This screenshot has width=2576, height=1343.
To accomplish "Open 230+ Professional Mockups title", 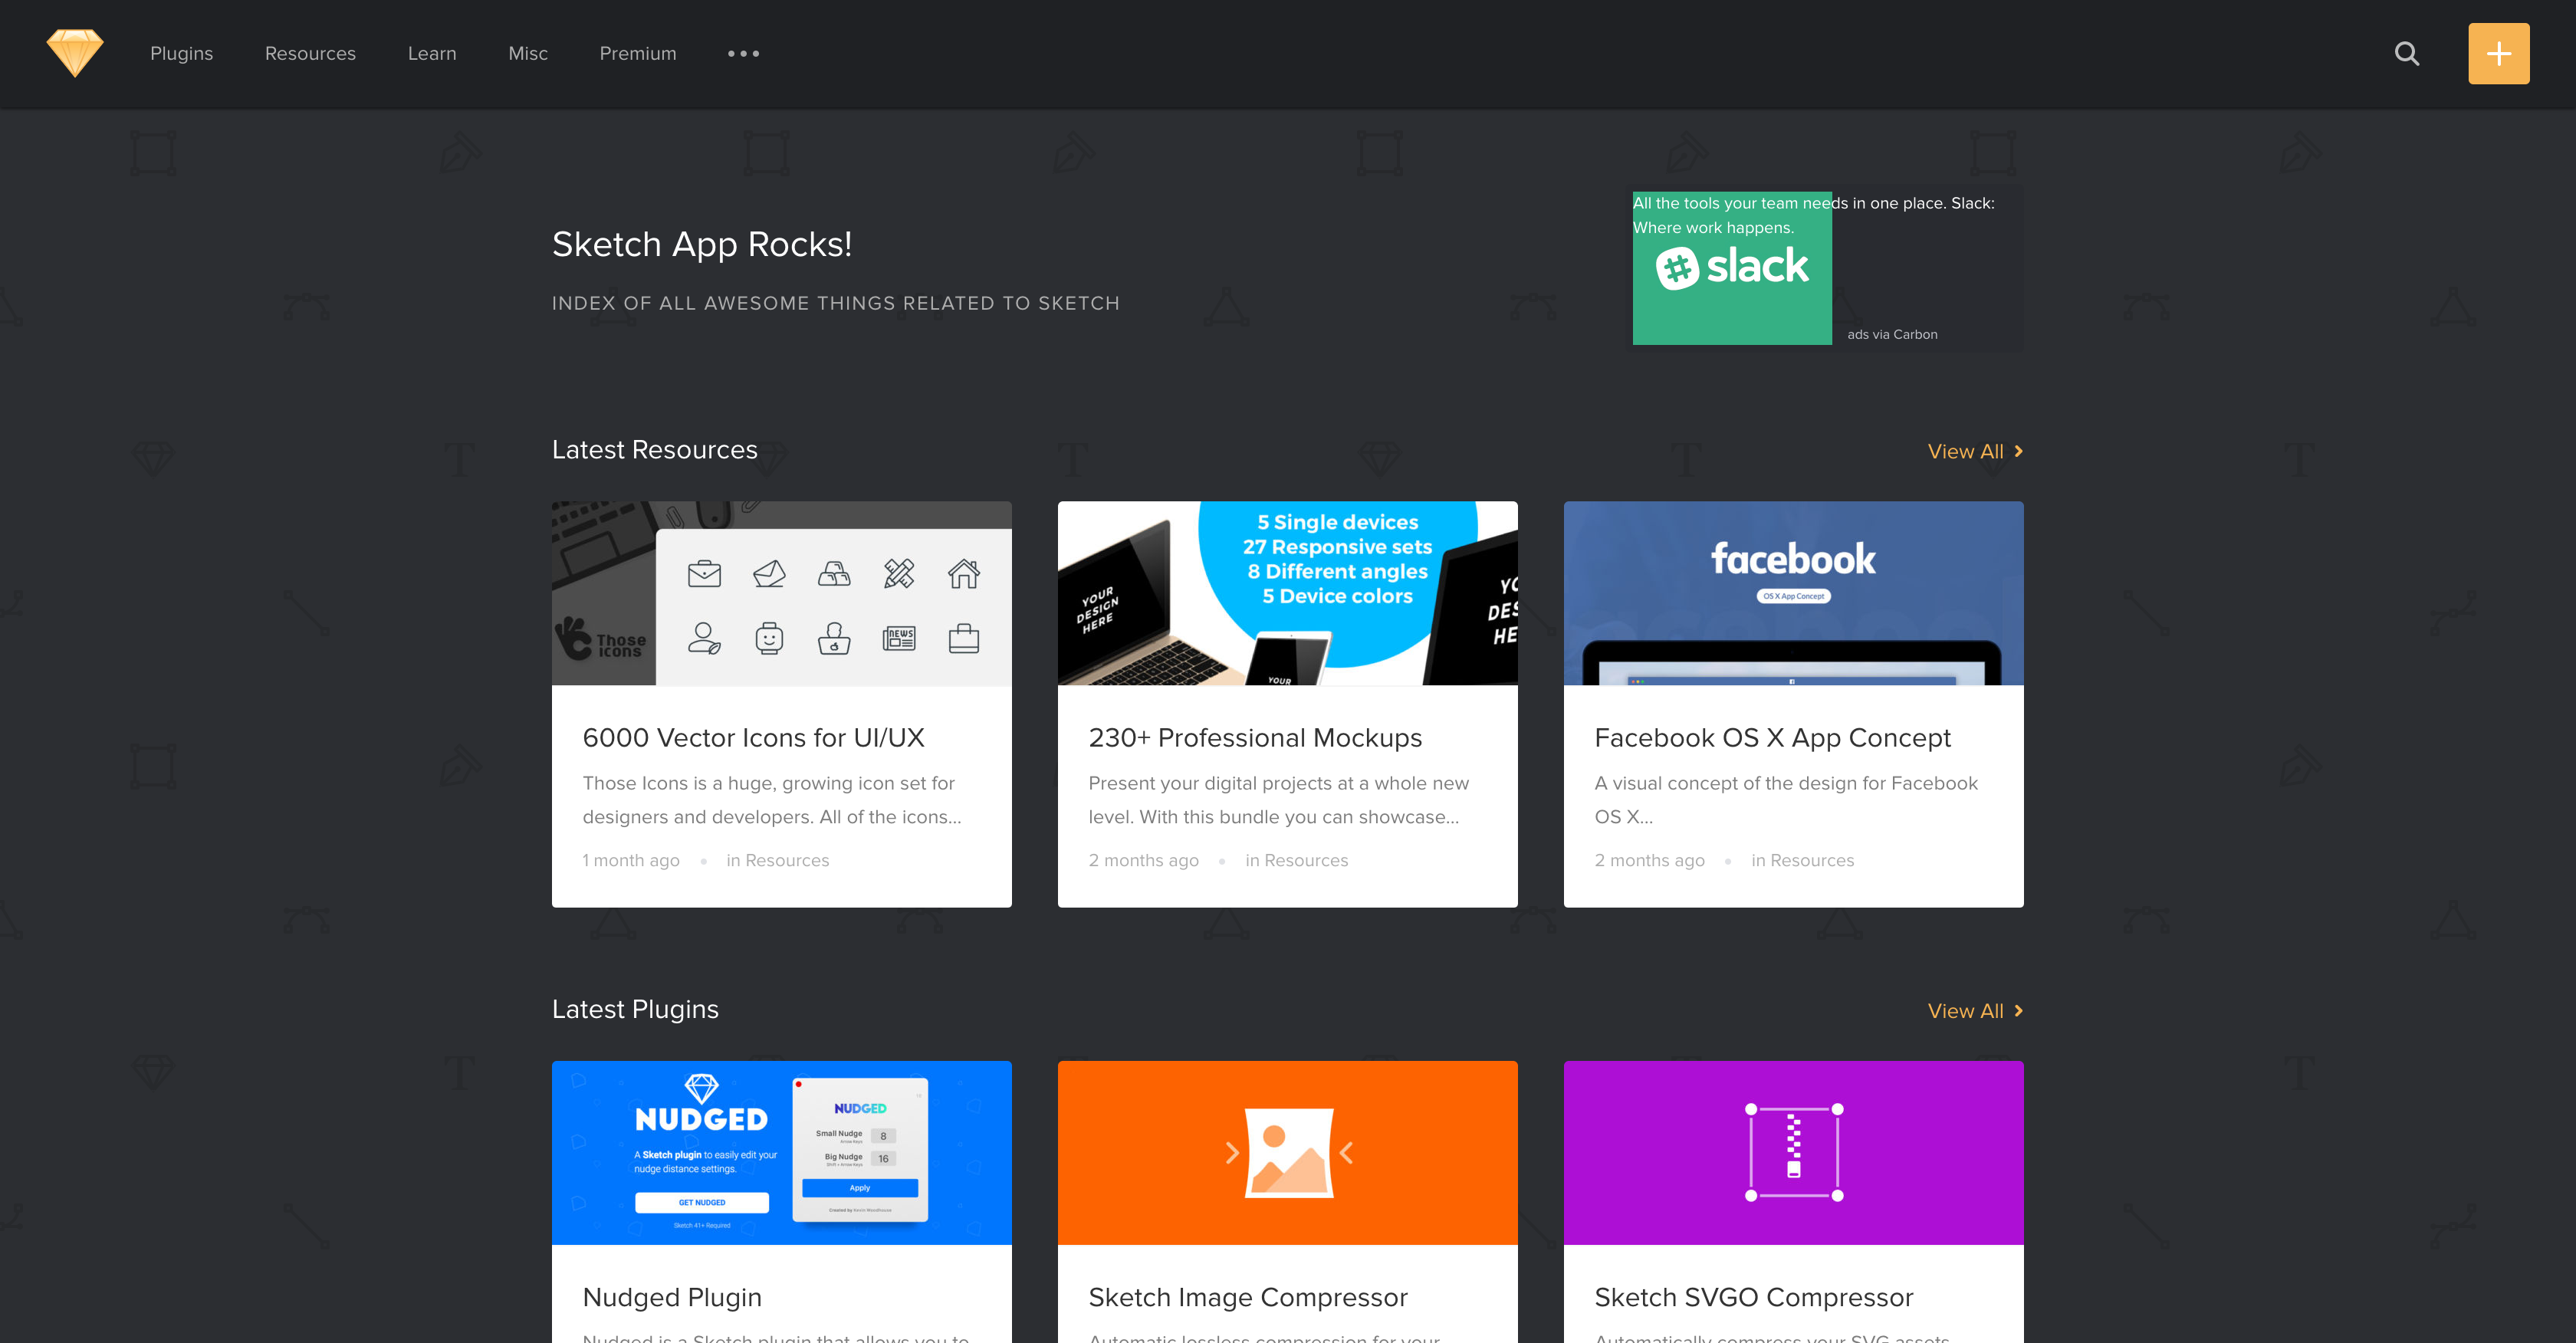I will click(x=1255, y=738).
